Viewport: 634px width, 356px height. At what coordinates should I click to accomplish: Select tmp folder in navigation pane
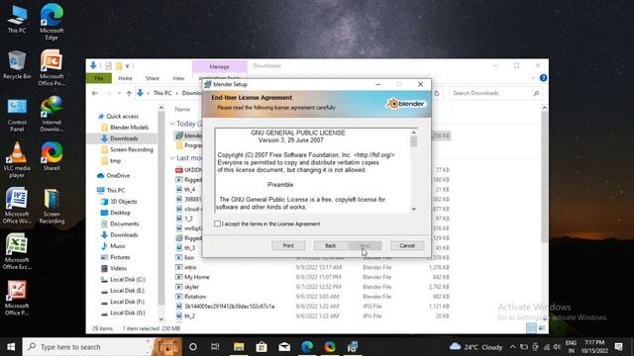point(115,160)
